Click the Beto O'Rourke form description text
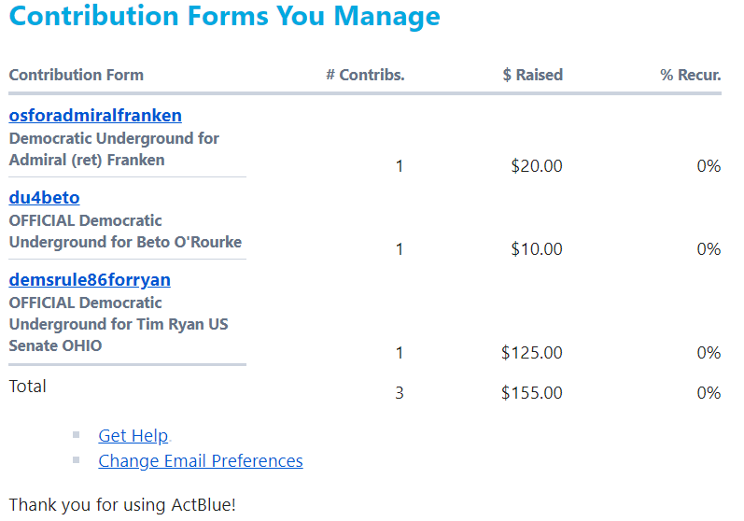This screenshot has height=521, width=744. pyautogui.click(x=125, y=232)
